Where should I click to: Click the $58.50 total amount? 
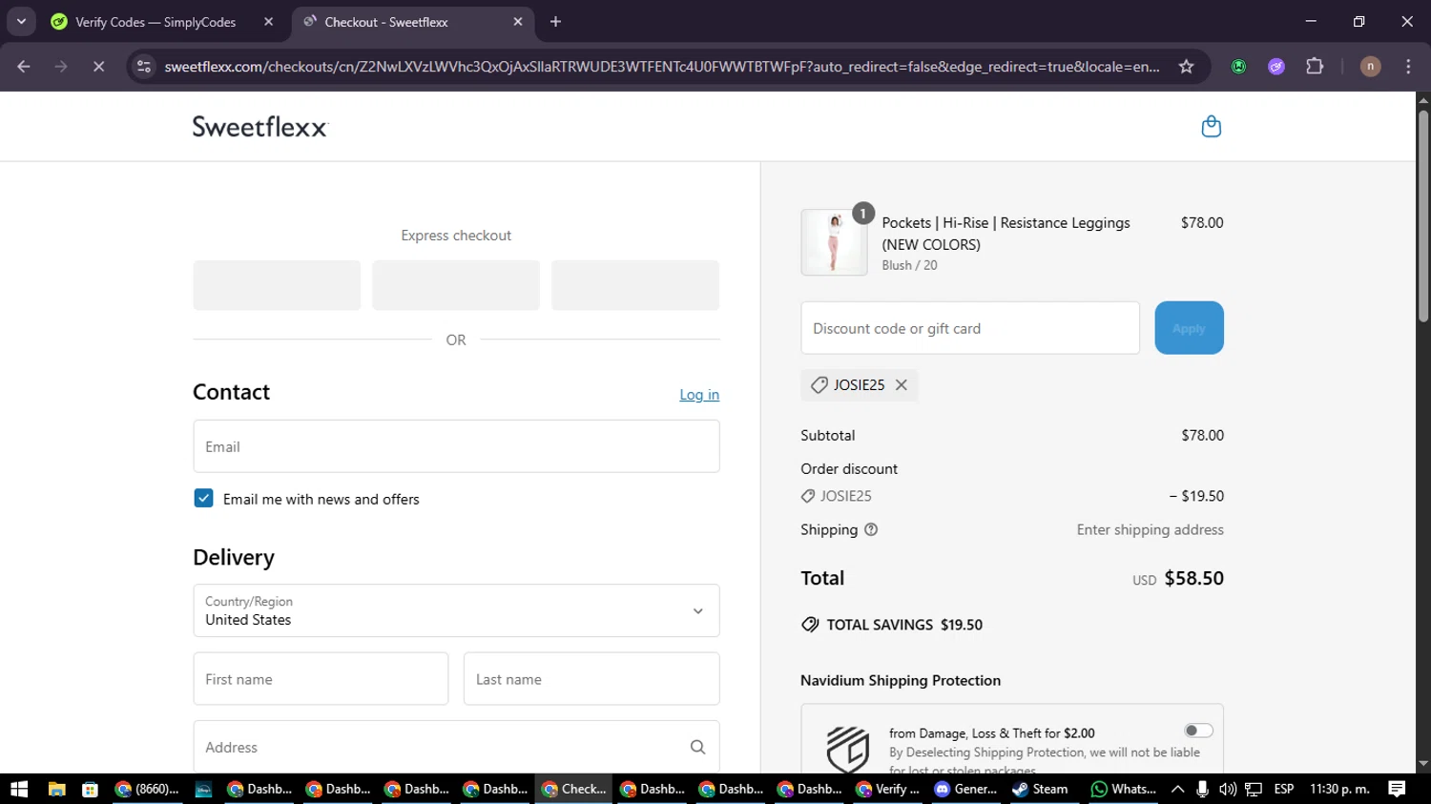coord(1193,578)
